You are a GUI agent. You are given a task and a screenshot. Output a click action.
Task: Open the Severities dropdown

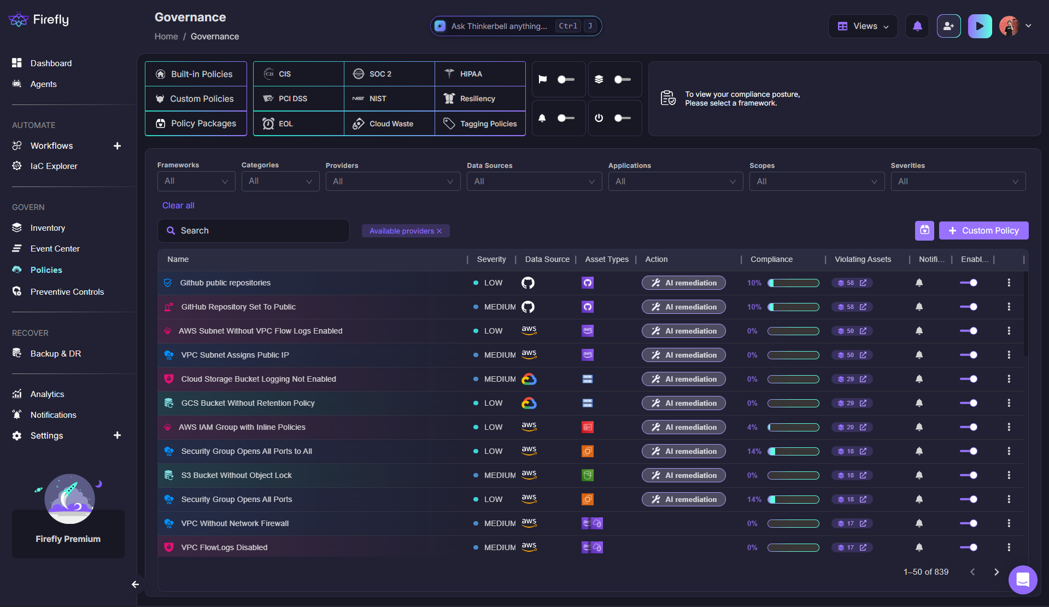(x=958, y=181)
